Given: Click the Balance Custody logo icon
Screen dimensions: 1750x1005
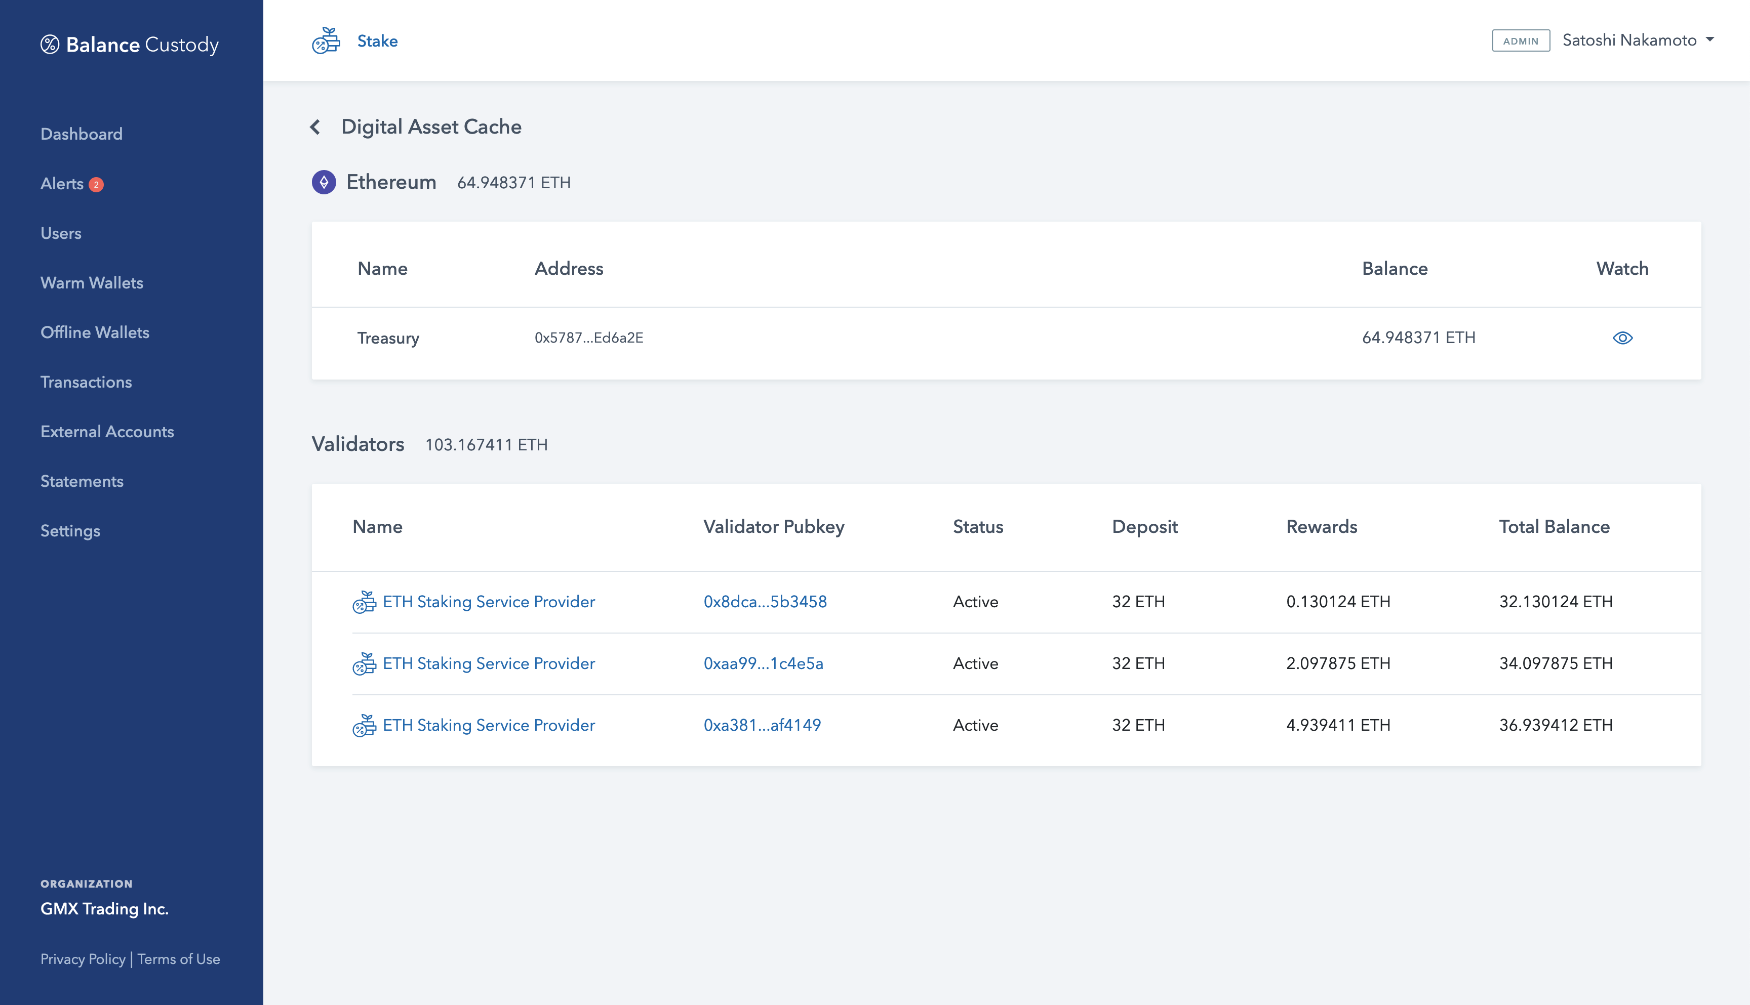Looking at the screenshot, I should tap(50, 45).
